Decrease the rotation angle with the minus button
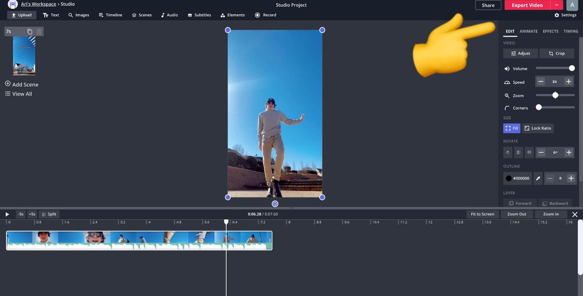This screenshot has height=296, width=583. (x=542, y=152)
